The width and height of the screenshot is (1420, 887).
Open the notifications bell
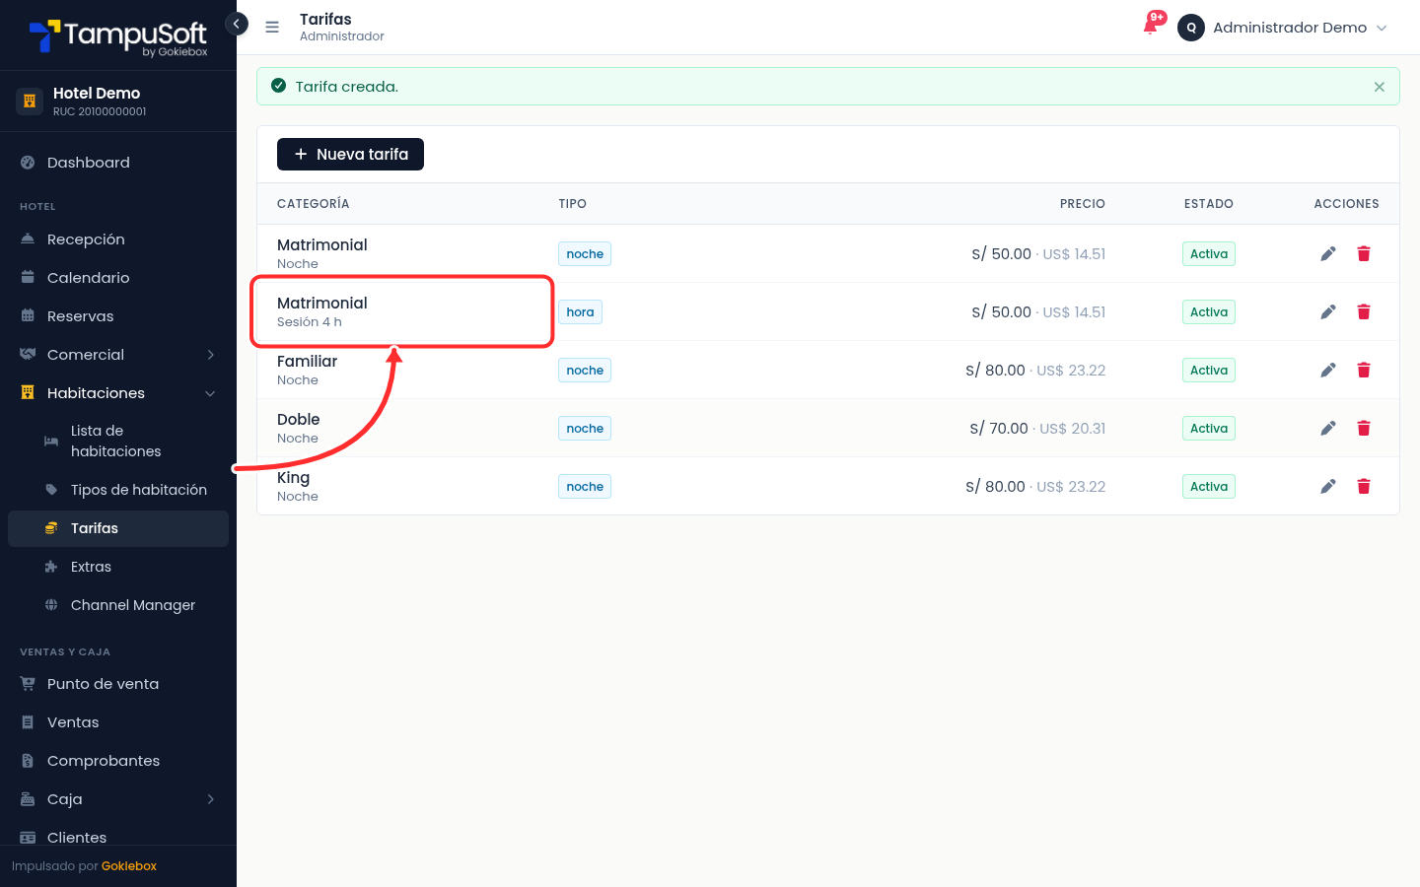(1151, 27)
